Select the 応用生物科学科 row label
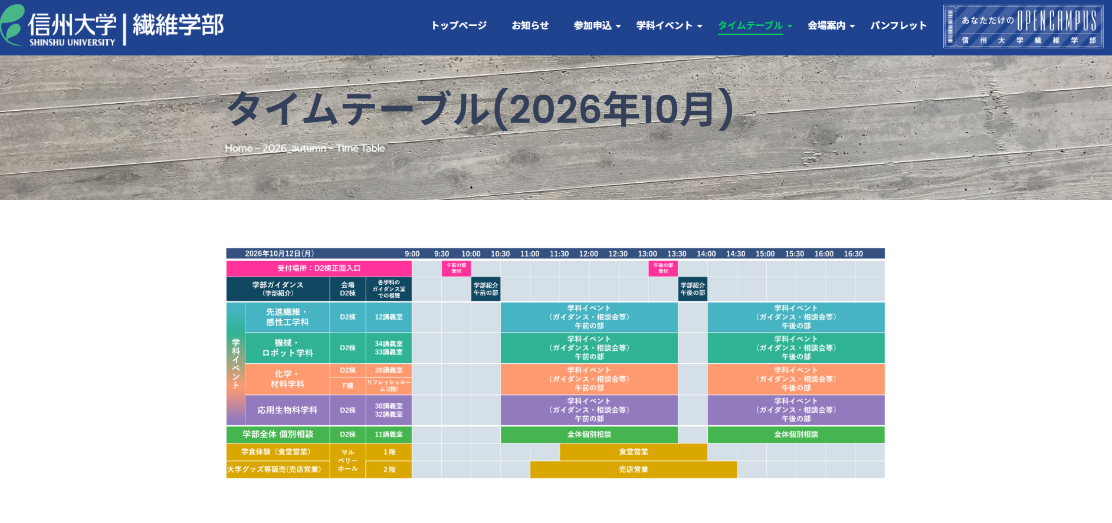Viewport: 1112px width, 523px height. point(287,410)
